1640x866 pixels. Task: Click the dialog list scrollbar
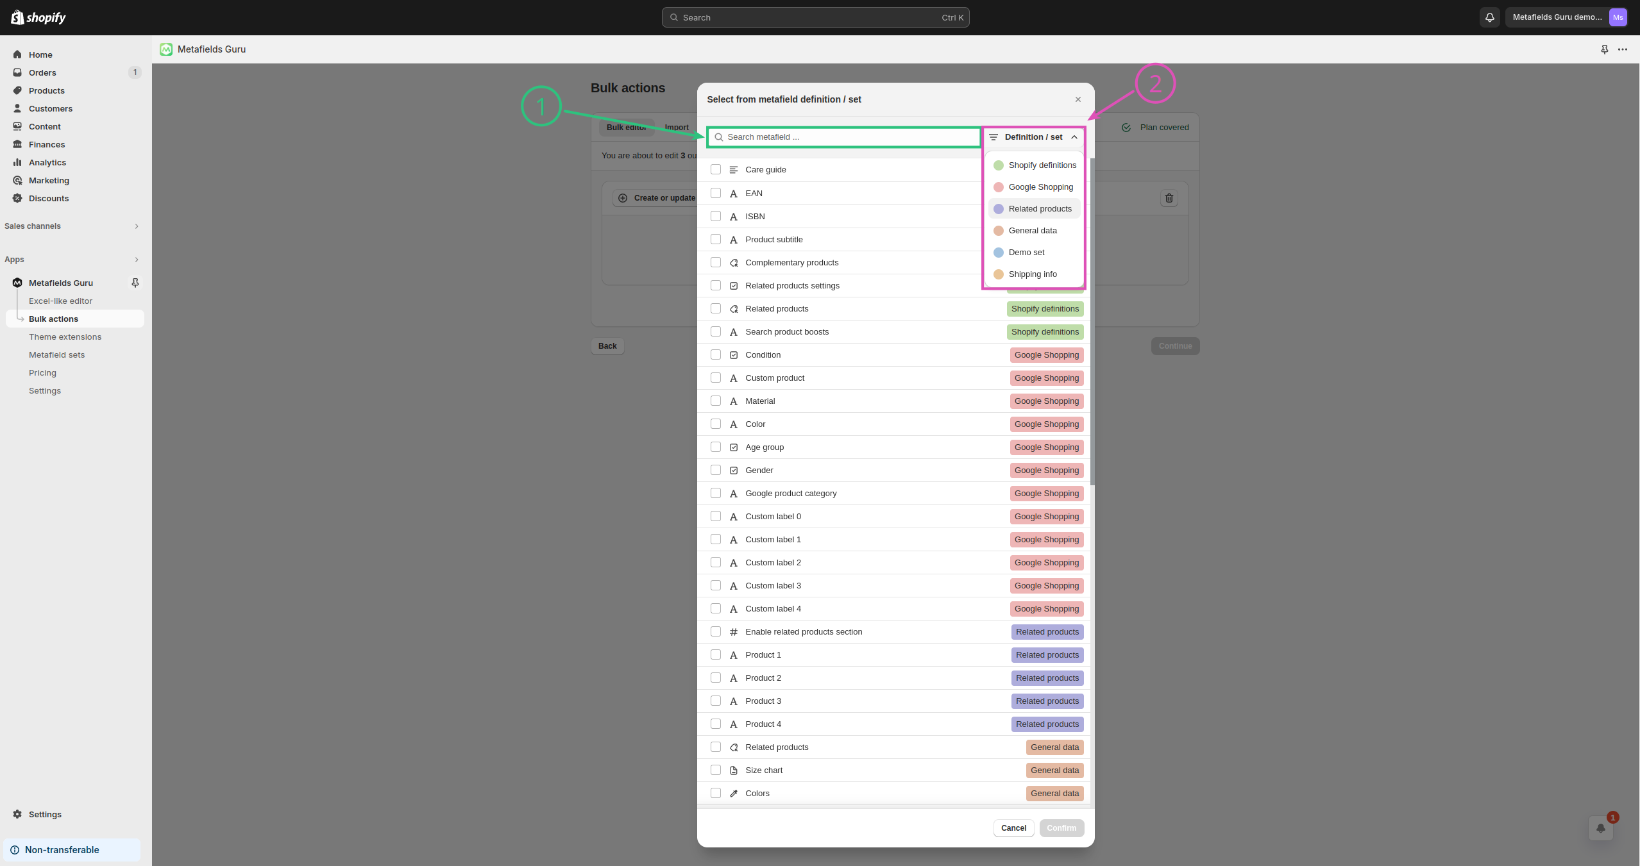pos(1092,321)
